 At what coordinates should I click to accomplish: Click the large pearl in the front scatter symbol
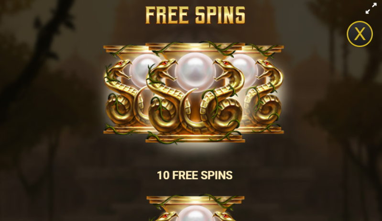pyautogui.click(x=195, y=72)
